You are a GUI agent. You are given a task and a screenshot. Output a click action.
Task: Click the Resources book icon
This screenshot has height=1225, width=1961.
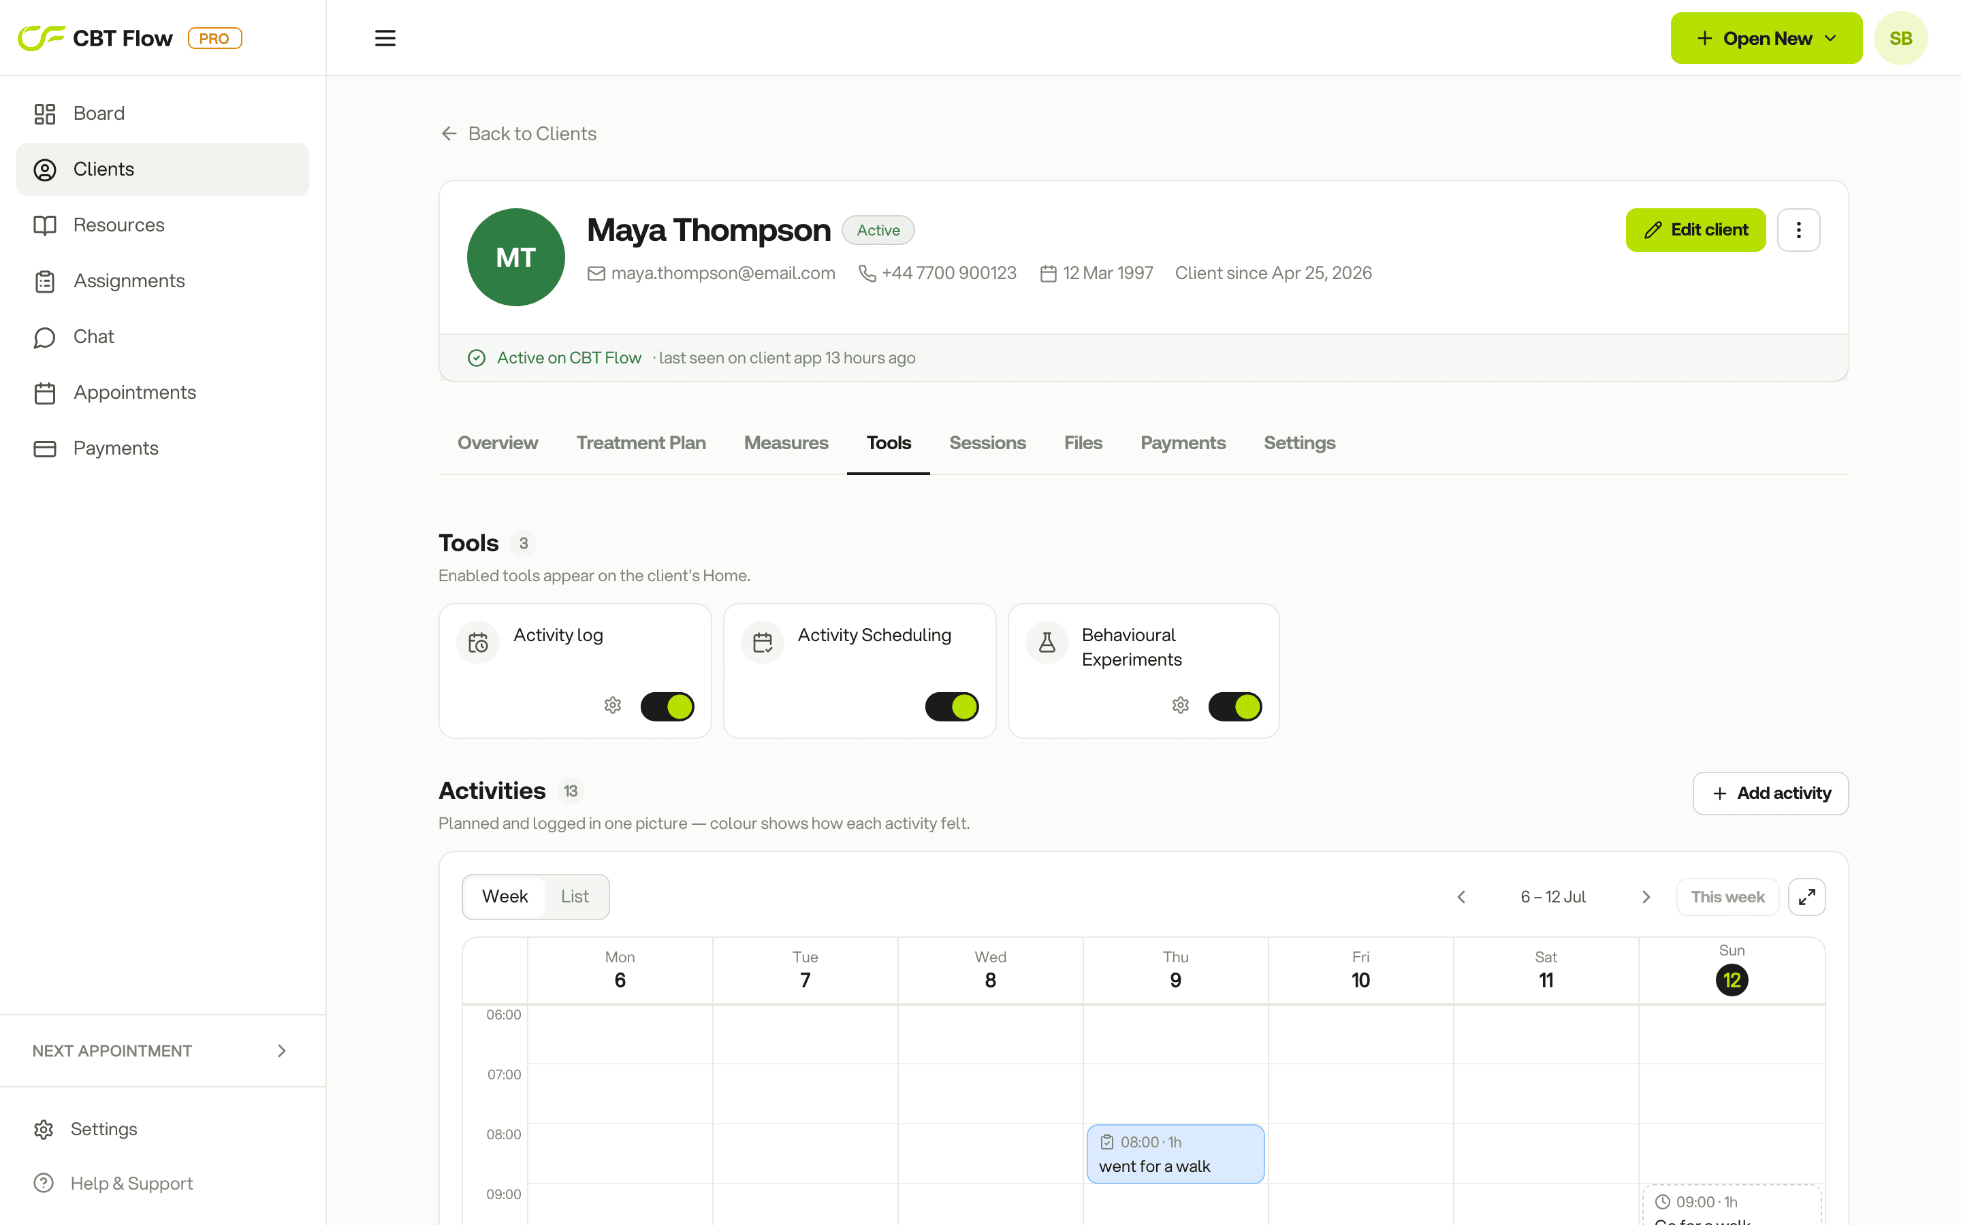point(44,225)
